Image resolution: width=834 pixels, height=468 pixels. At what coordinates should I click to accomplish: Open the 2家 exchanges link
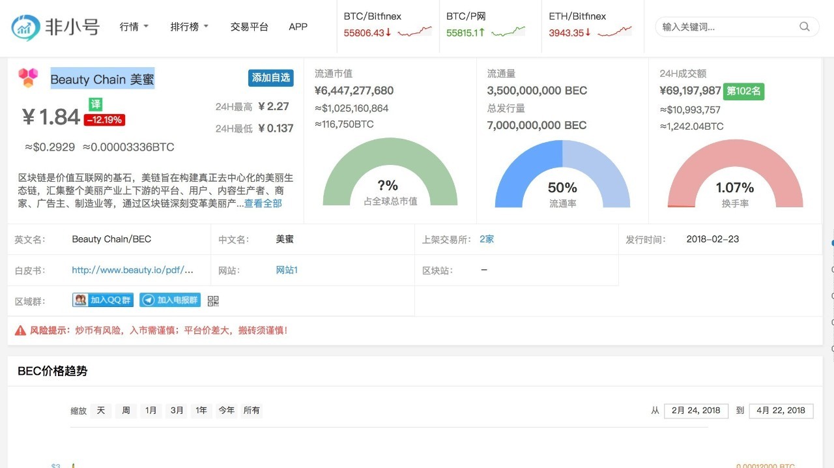click(x=487, y=239)
